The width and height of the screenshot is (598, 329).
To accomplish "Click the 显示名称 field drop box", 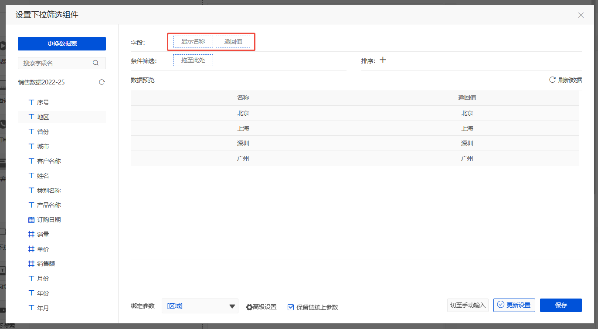I will (x=193, y=42).
